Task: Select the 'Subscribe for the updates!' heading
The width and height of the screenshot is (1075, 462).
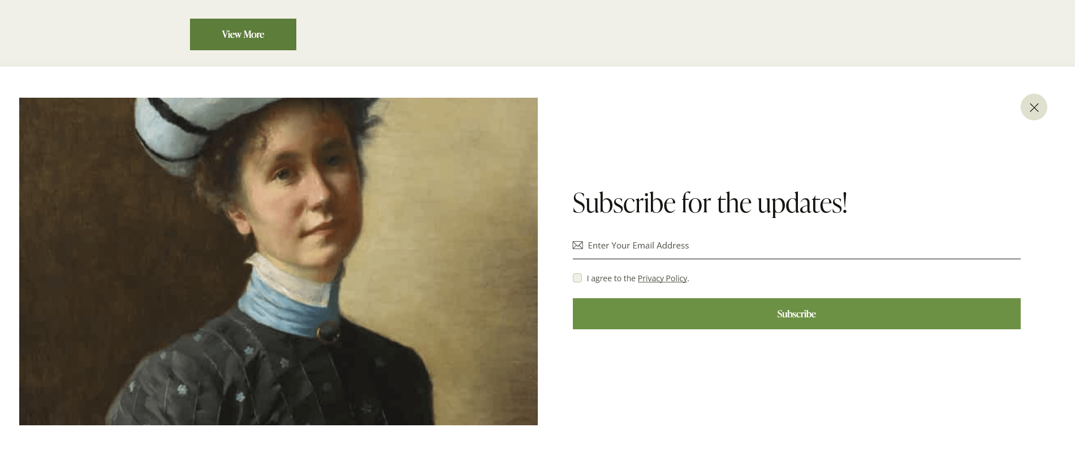Action: tap(710, 203)
